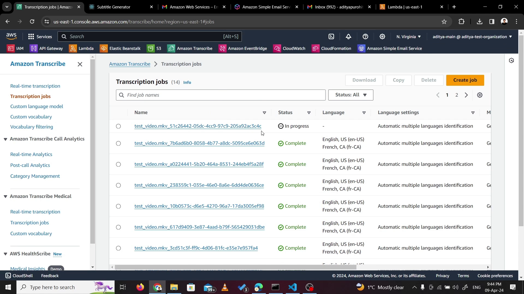Collapse Amazon Transcribe Call Analytics section
The image size is (524, 294).
5,139
